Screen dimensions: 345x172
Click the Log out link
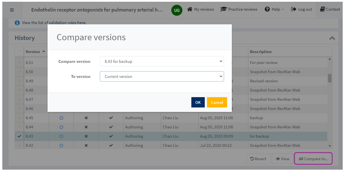[x=301, y=9]
